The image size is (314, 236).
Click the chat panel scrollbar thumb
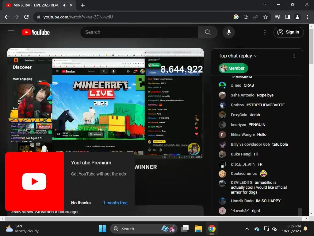click(300, 212)
